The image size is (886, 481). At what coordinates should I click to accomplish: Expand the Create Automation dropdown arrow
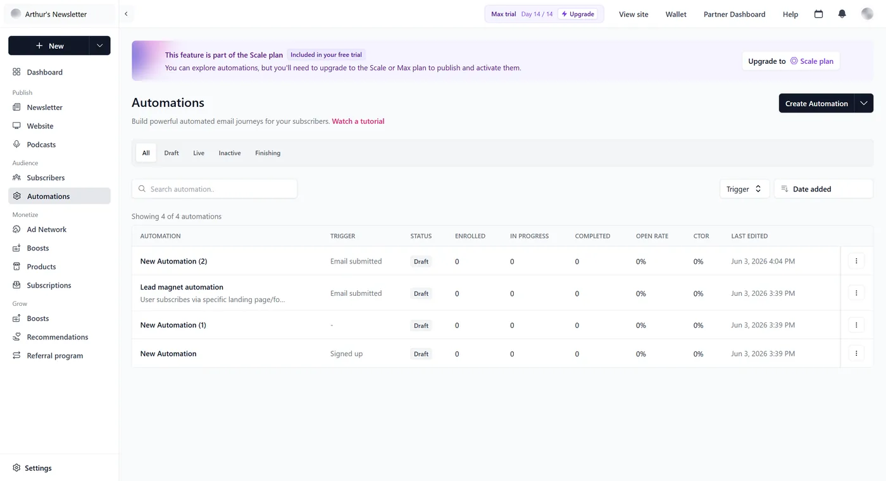(x=864, y=103)
